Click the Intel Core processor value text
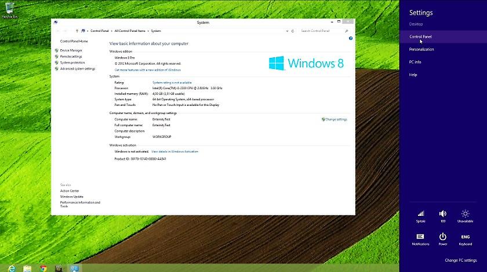 pos(187,88)
